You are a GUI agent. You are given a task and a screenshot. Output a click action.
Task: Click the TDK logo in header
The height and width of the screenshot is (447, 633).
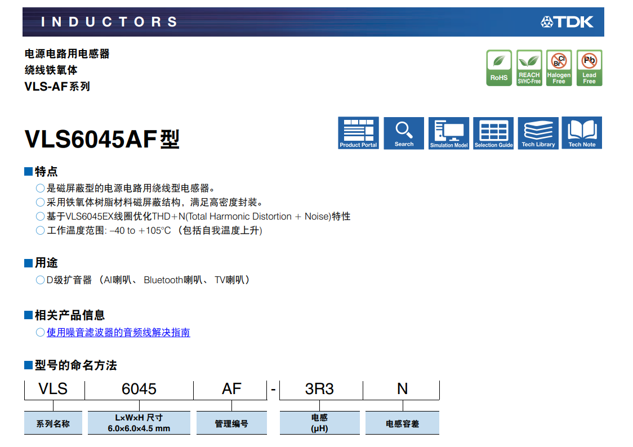pos(567,22)
